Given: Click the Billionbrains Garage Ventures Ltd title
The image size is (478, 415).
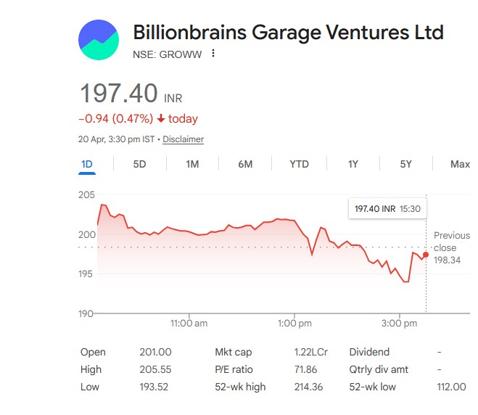Looking at the screenshot, I should (x=288, y=33).
